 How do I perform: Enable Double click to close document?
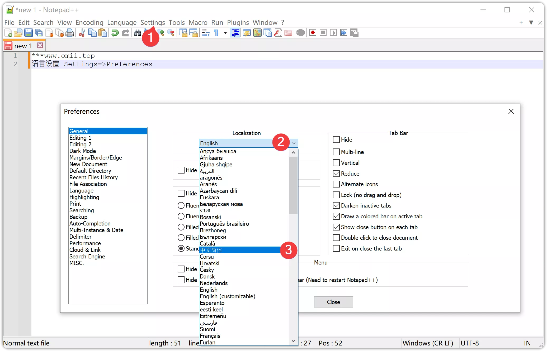tap(336, 238)
